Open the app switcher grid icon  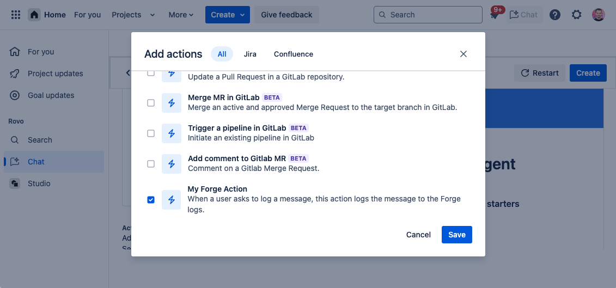16,15
